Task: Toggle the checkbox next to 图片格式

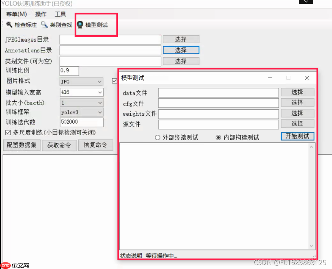Action: pyautogui.click(x=114, y=81)
